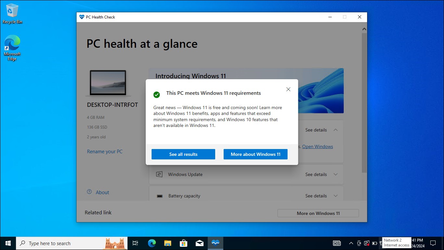Open News and interests taskbar icon

click(x=337, y=243)
